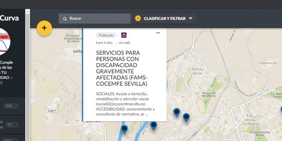Expand the sidebar category count 120
Screen dimensions: 282x141
coord(11,106)
